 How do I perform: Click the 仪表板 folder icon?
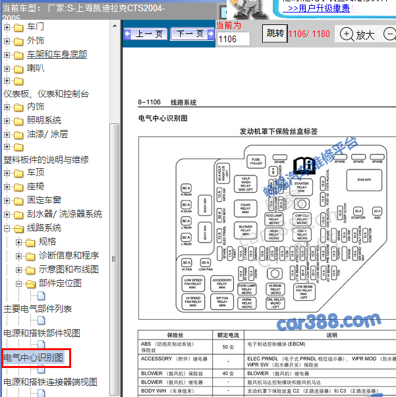click(x=18, y=81)
